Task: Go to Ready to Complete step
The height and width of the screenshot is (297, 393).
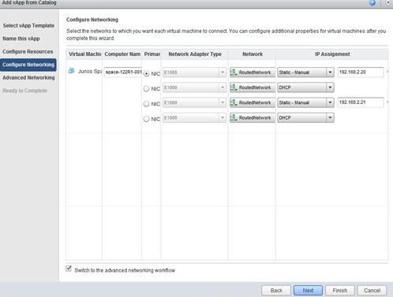Action: (25, 91)
